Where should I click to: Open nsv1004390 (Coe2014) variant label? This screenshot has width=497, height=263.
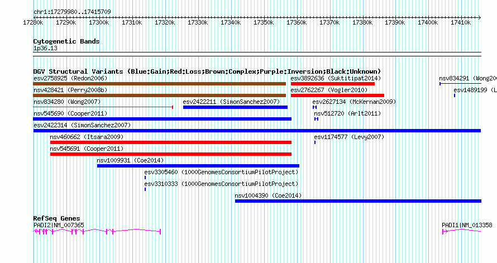[x=268, y=195]
